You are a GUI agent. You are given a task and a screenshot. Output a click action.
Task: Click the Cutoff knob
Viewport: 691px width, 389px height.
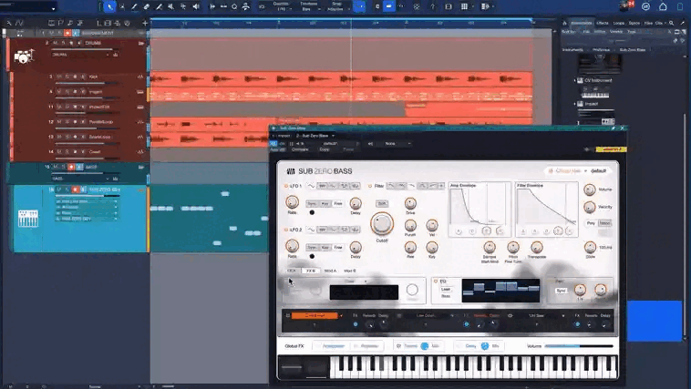[x=382, y=224]
